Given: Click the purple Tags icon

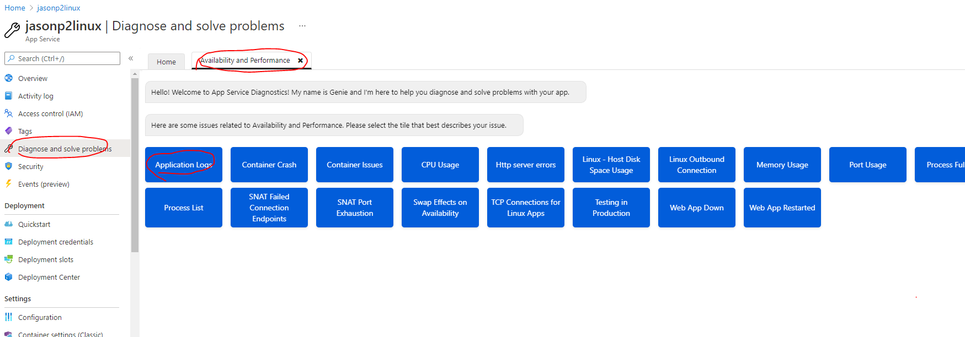Looking at the screenshot, I should click(8, 131).
